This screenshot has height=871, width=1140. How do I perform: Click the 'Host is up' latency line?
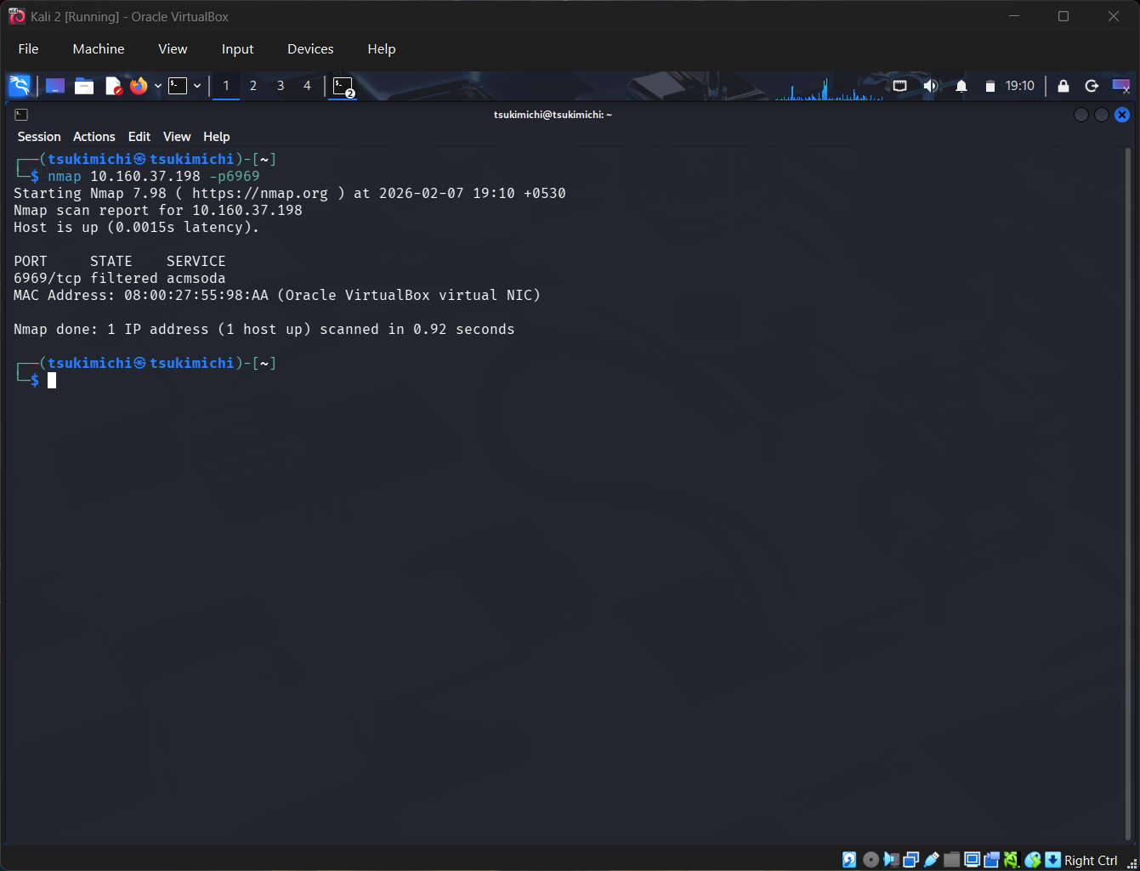[x=137, y=227]
